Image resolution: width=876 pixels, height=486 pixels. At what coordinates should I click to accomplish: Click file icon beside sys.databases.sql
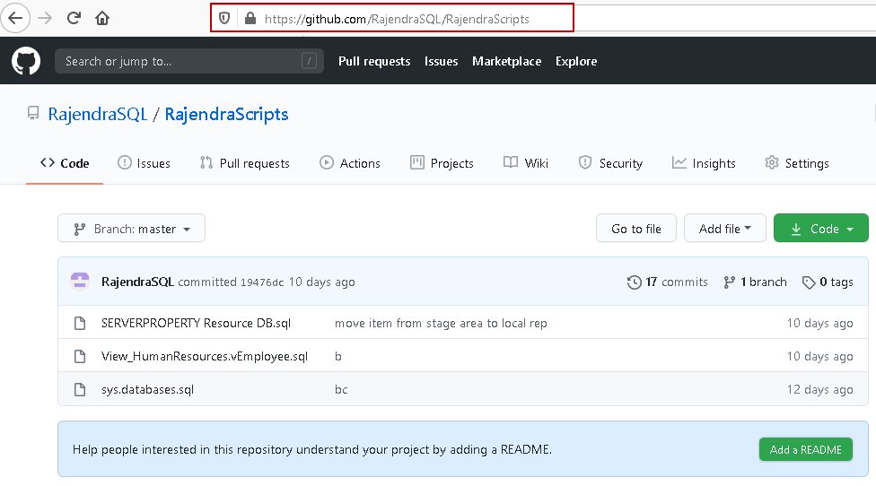coord(80,389)
